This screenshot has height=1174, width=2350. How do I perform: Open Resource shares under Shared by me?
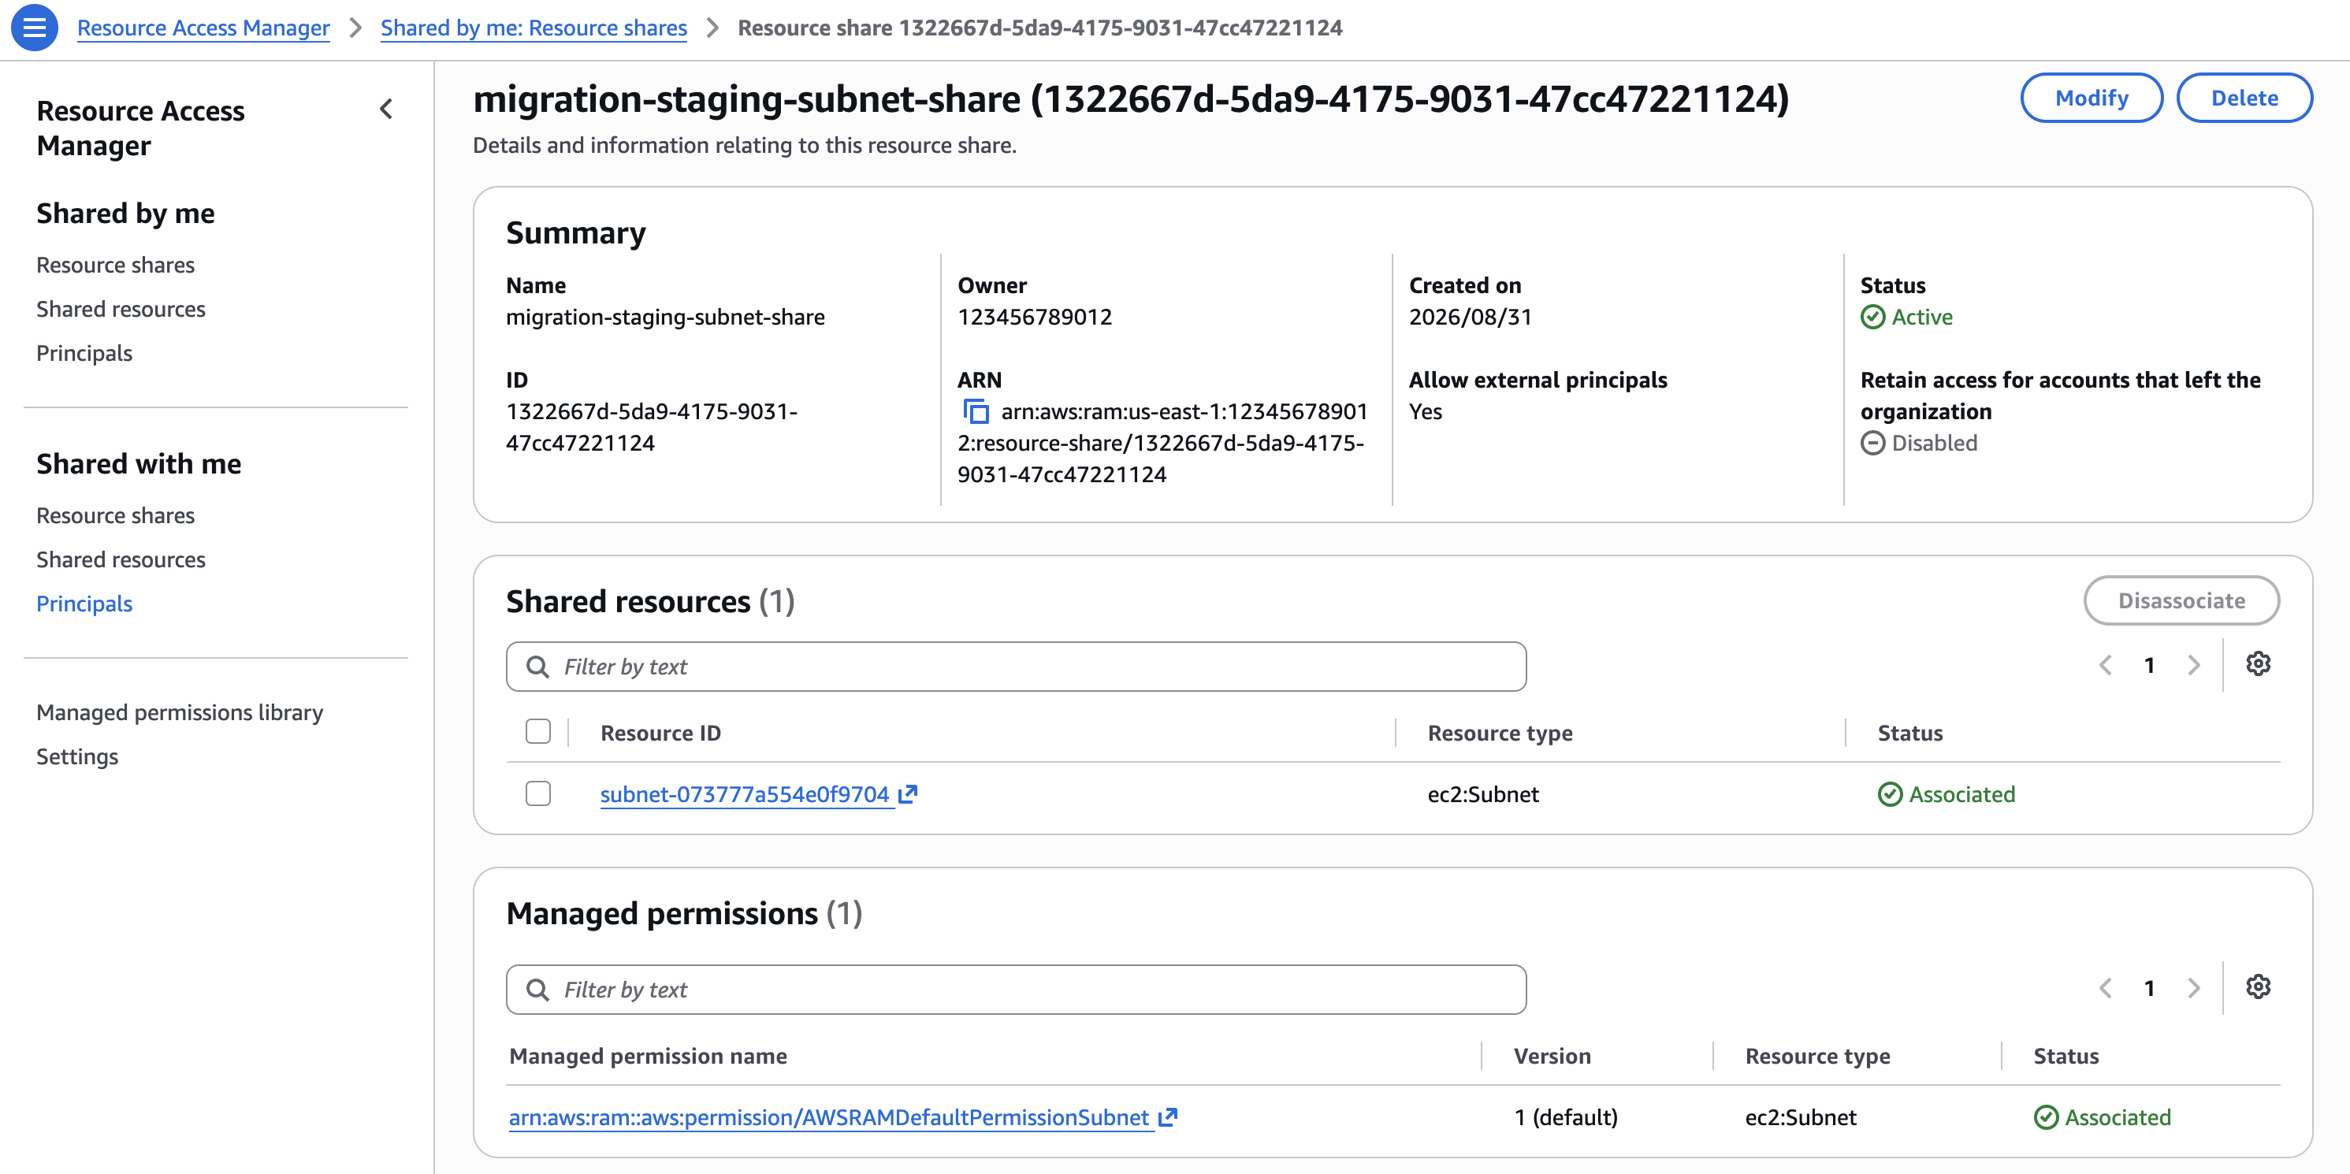[x=116, y=266]
